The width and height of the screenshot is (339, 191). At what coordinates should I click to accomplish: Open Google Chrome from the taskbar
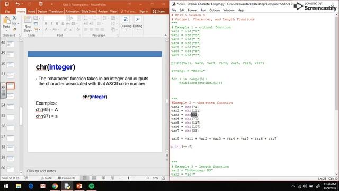tap(55, 186)
